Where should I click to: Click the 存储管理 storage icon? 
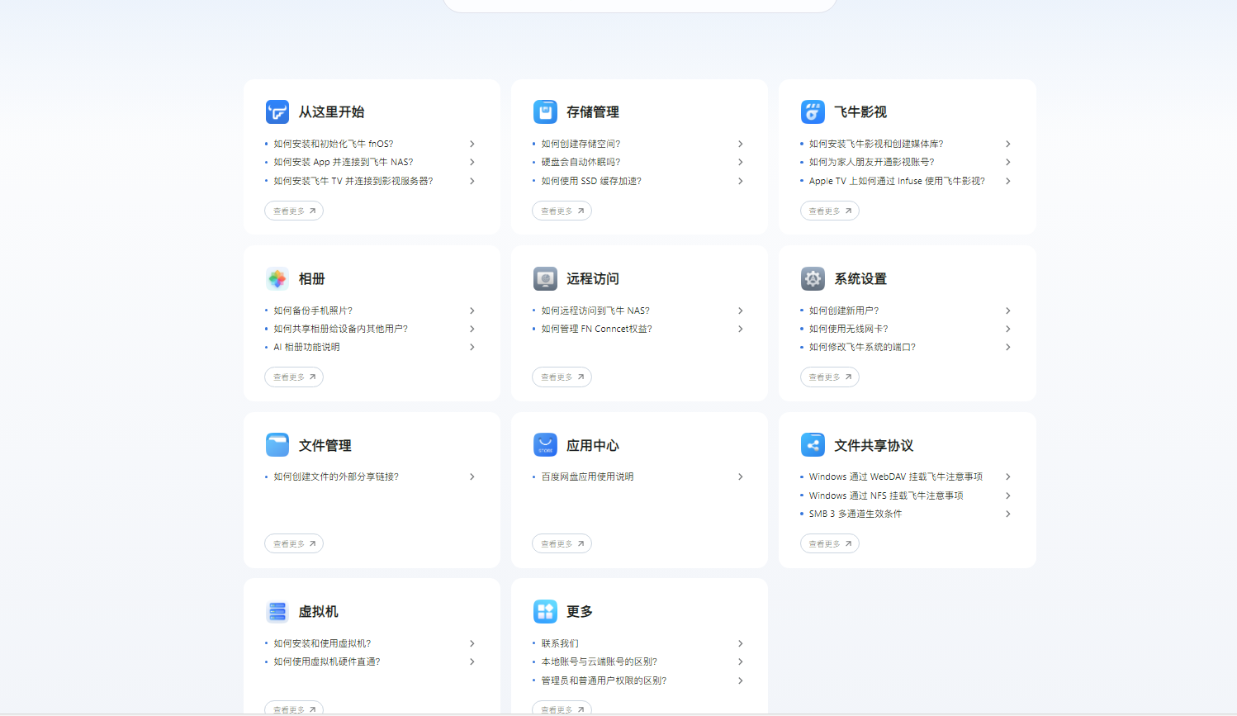click(x=545, y=111)
